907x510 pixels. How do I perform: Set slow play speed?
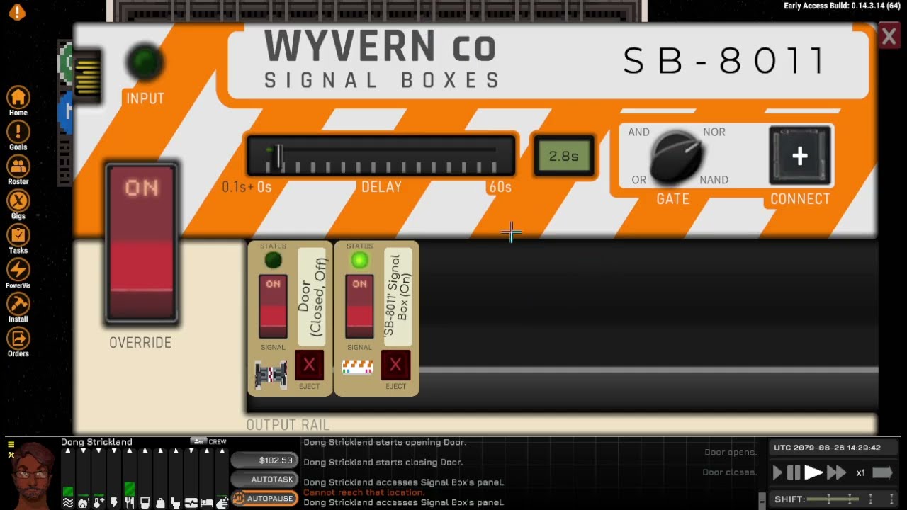point(777,472)
